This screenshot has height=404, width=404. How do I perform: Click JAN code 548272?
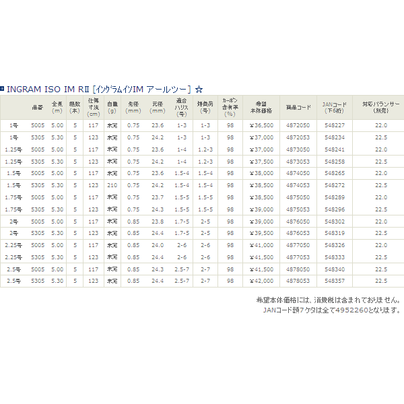(335, 185)
